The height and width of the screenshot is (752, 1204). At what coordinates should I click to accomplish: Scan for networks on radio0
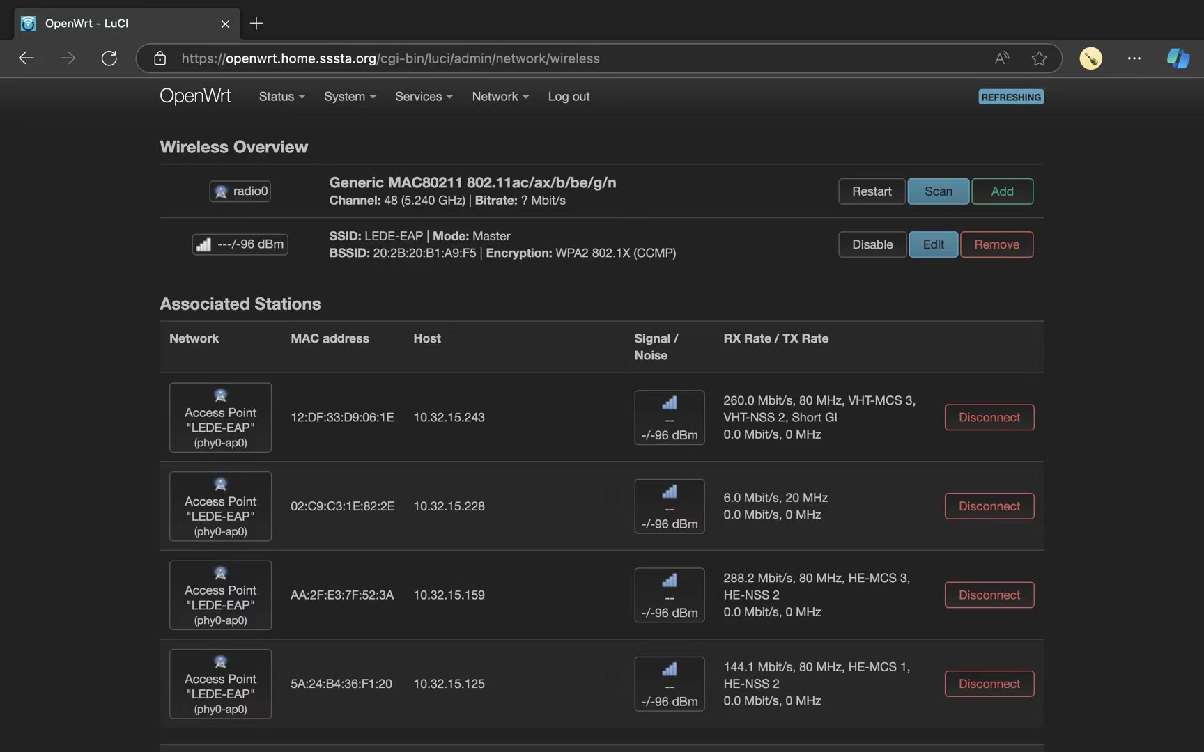click(x=938, y=191)
